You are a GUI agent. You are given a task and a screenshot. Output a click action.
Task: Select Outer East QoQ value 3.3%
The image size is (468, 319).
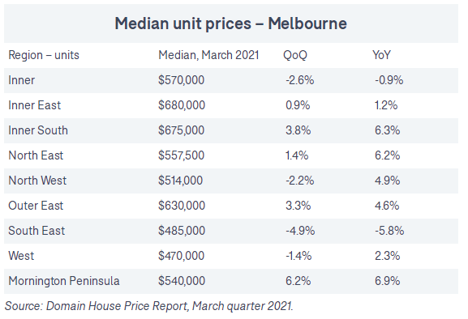point(298,206)
